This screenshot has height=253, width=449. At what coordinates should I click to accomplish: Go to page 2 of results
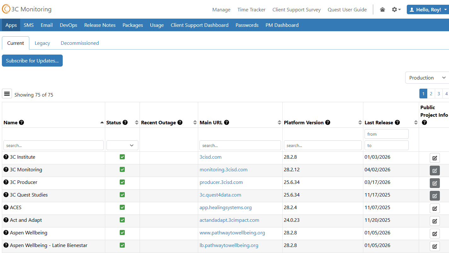[x=431, y=94]
